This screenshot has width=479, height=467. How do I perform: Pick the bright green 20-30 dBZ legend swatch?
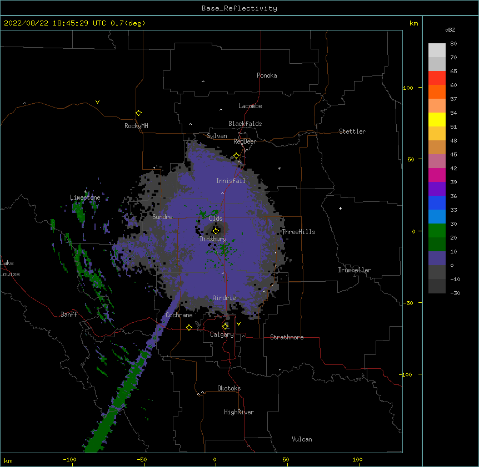[x=437, y=231]
